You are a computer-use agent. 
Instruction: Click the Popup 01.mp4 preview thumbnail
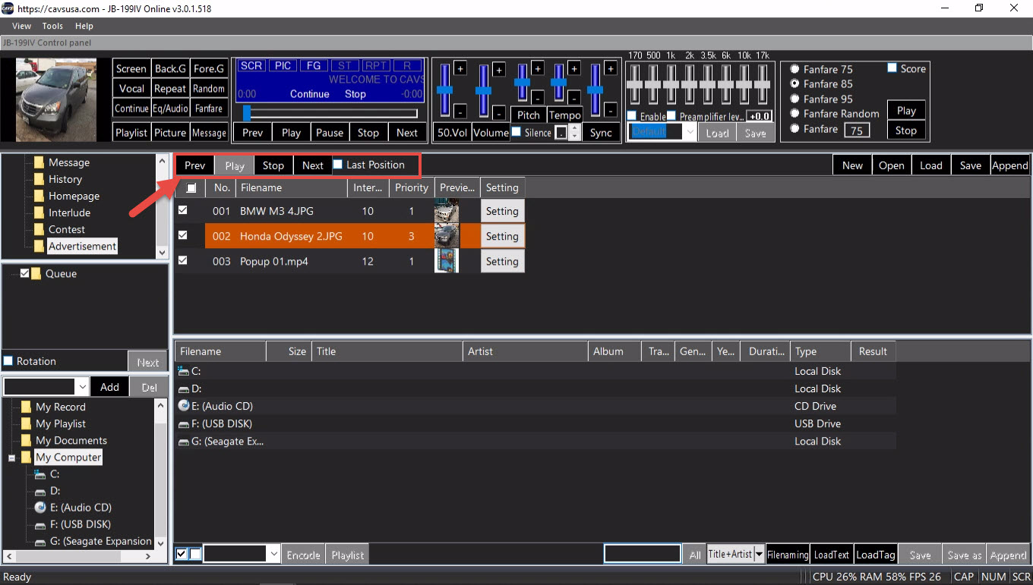(447, 261)
